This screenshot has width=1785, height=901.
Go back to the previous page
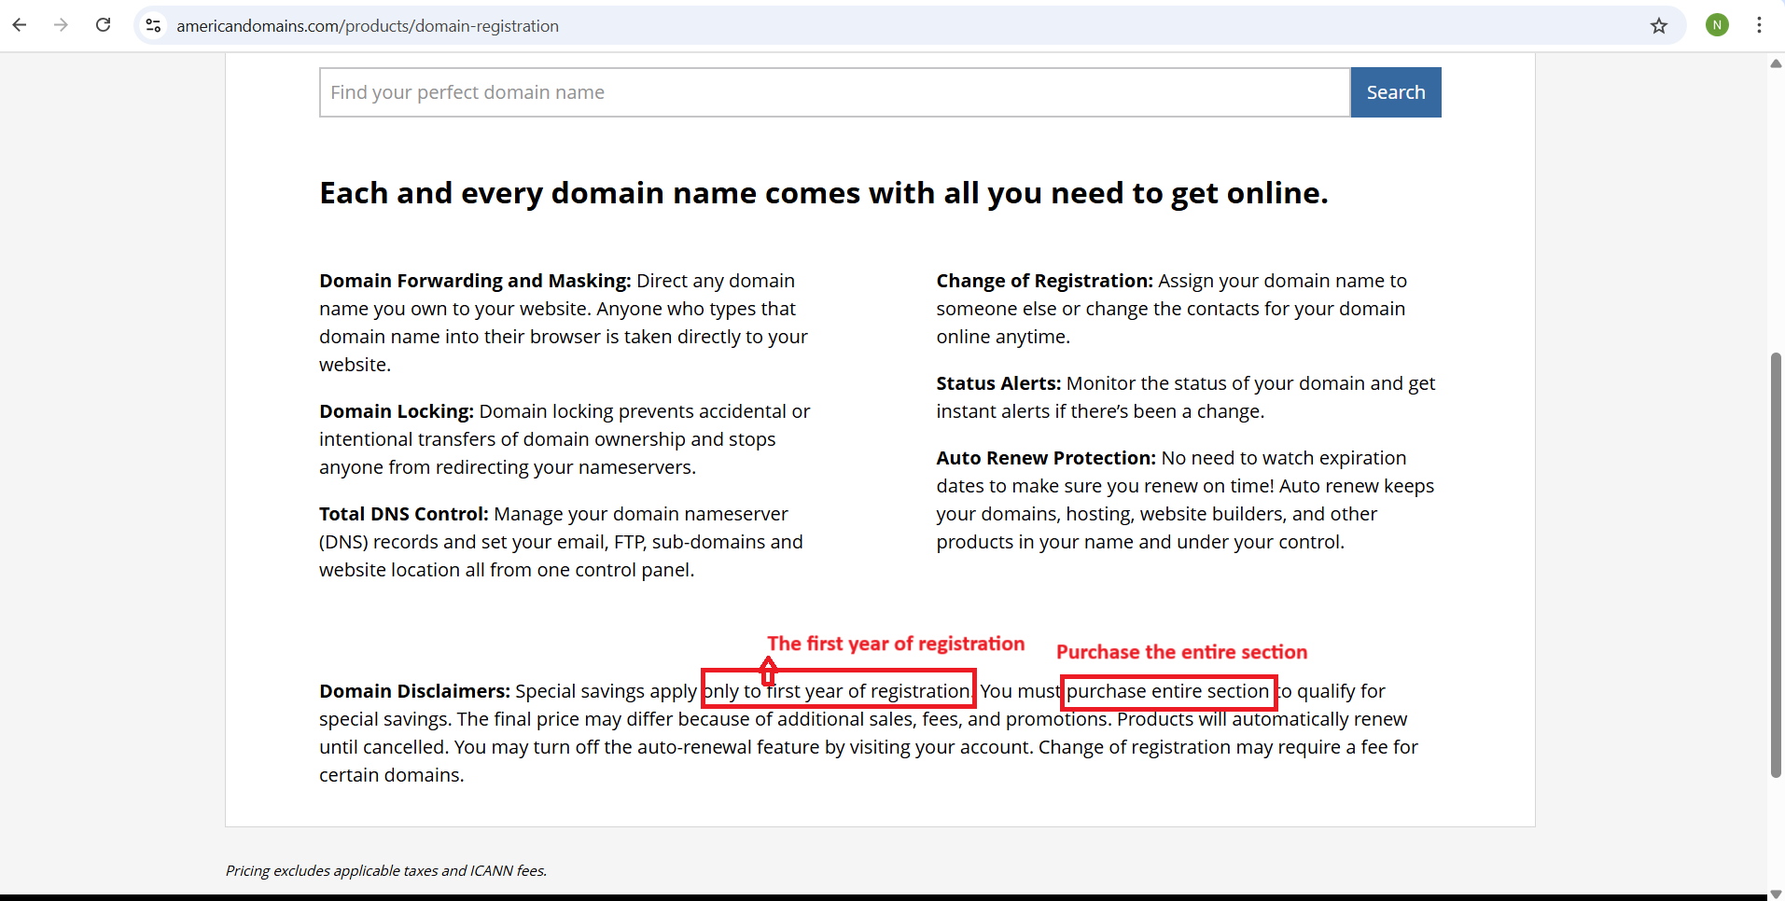pos(20,25)
